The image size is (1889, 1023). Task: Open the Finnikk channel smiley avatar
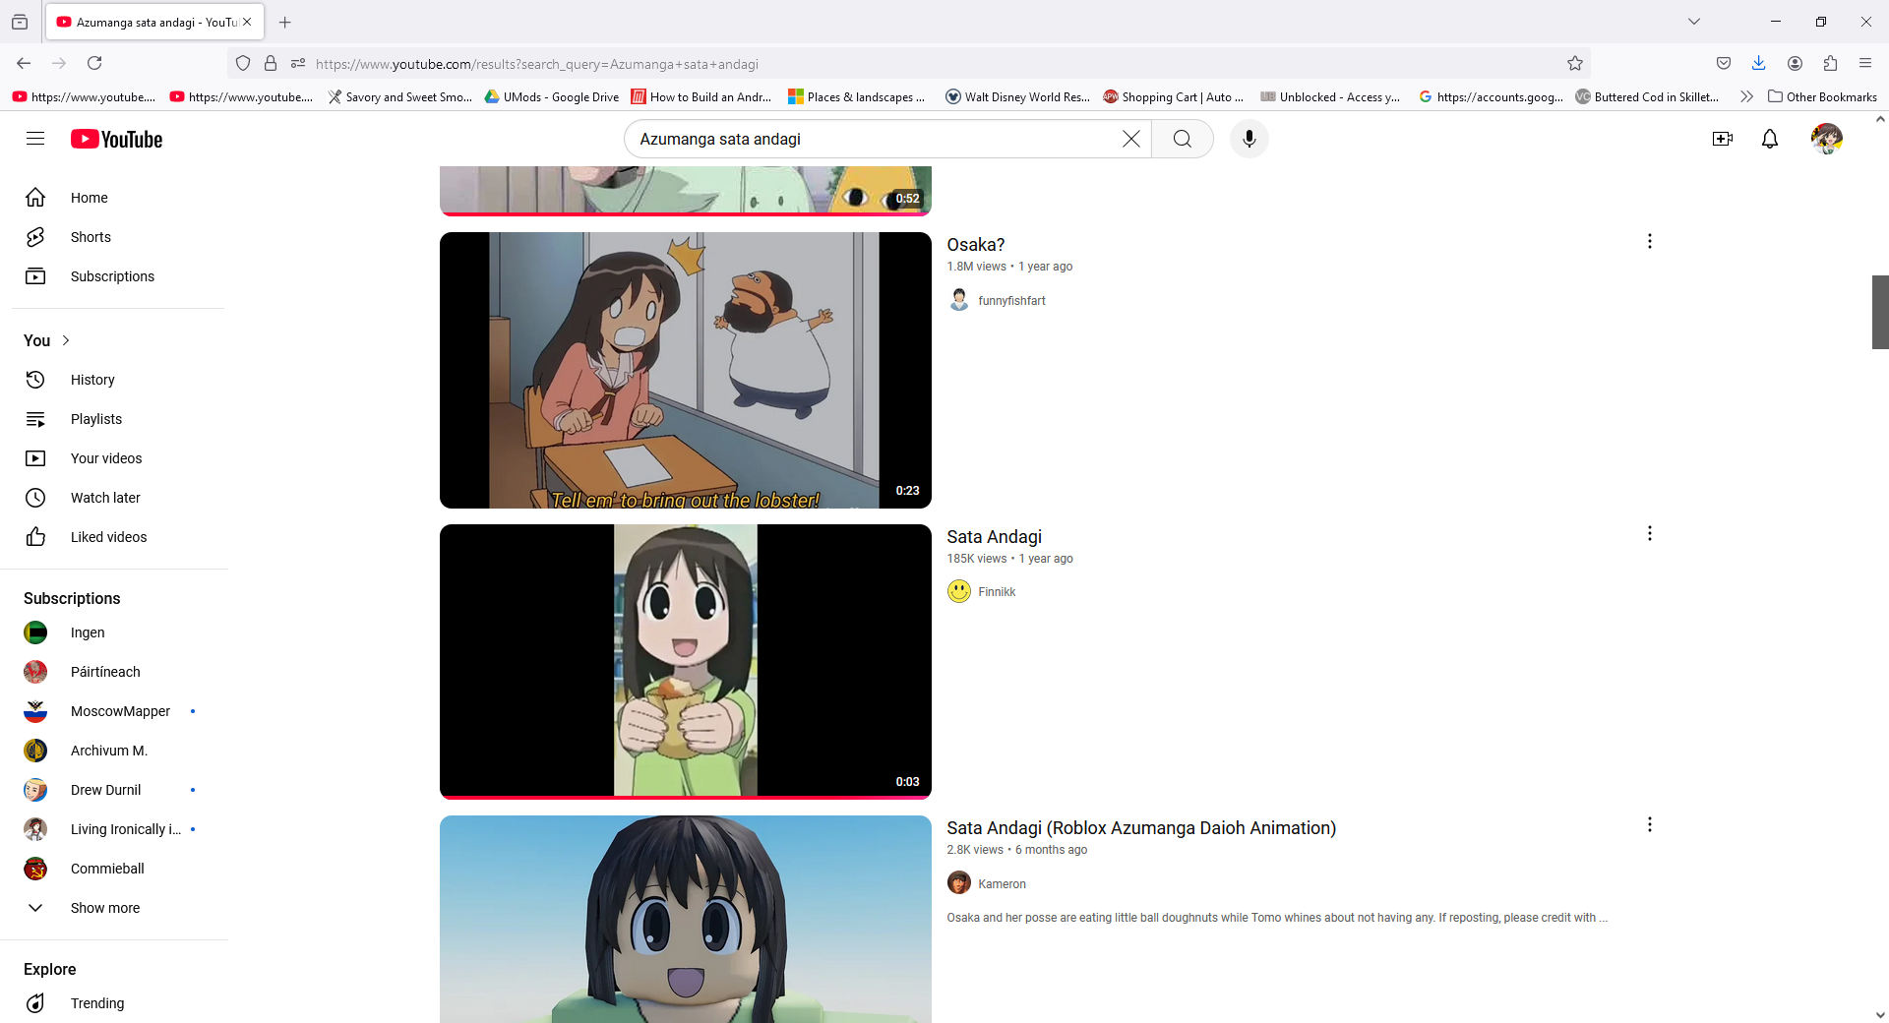pyautogui.click(x=959, y=591)
